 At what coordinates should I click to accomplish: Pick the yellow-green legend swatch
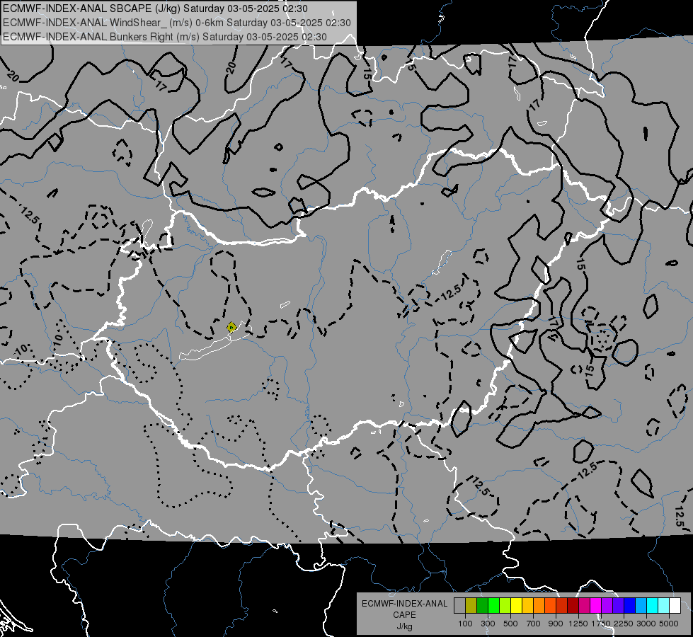(505, 606)
